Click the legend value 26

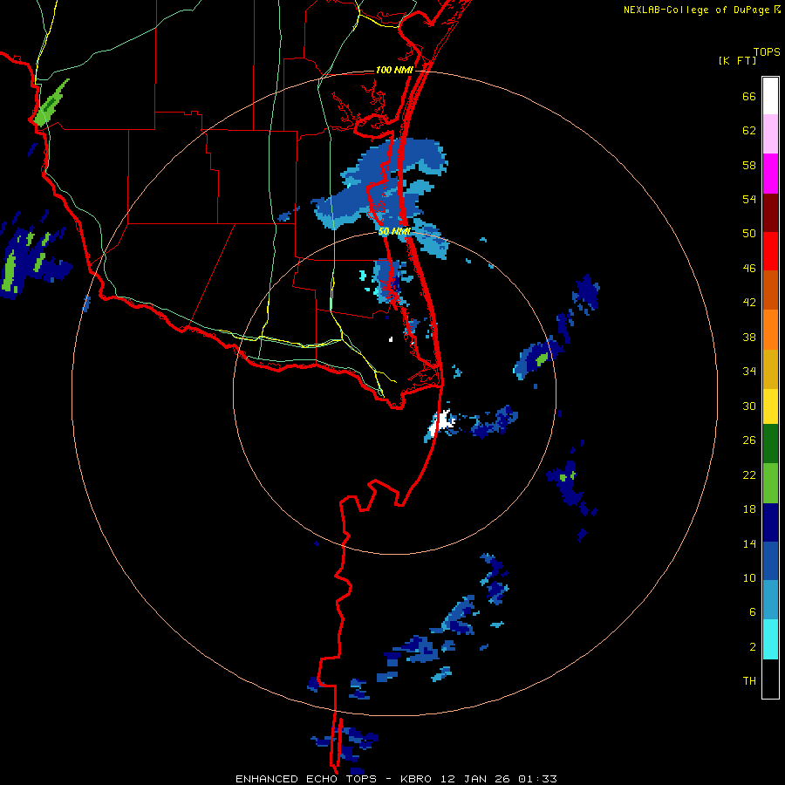pos(749,440)
